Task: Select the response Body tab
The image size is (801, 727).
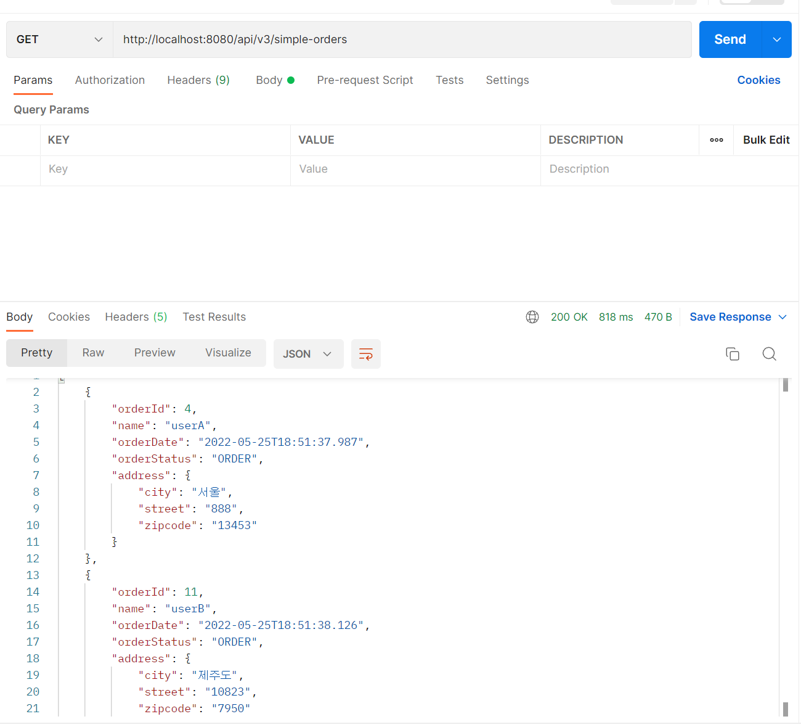Action: (x=20, y=317)
